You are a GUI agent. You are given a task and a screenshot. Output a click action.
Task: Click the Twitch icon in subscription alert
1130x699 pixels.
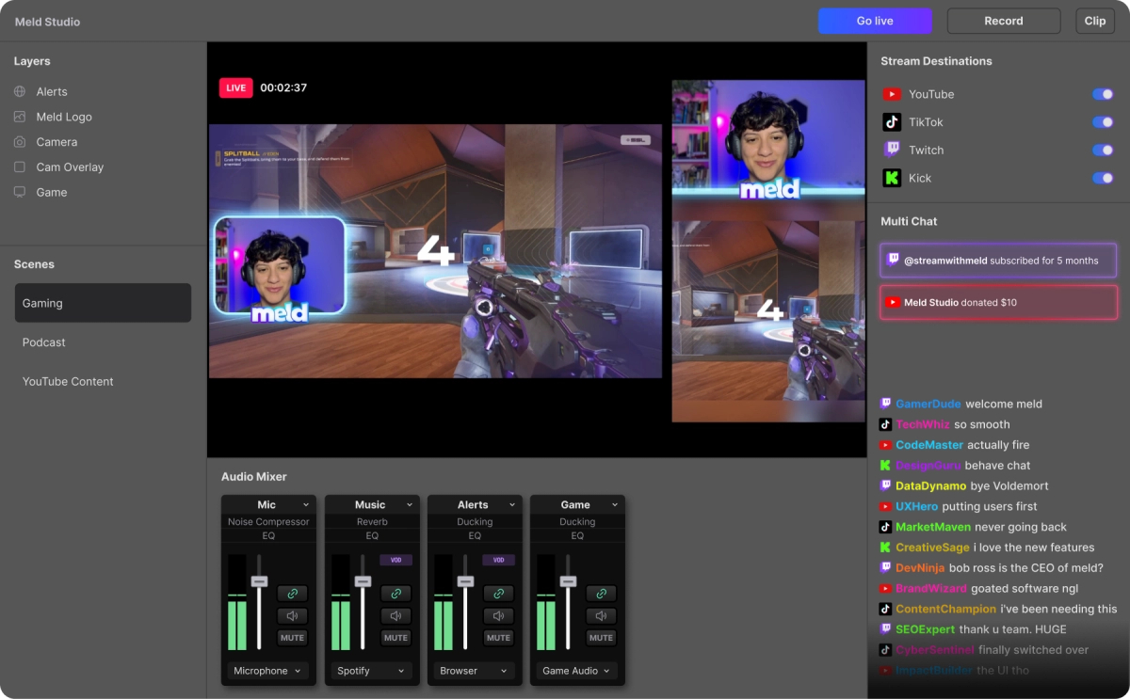[x=893, y=260]
